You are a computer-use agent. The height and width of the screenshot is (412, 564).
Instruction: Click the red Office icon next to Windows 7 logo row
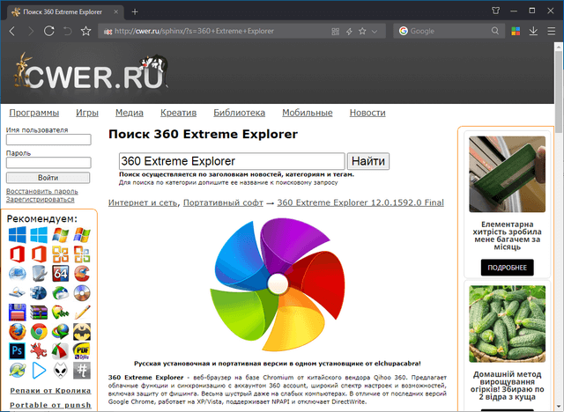18,254
